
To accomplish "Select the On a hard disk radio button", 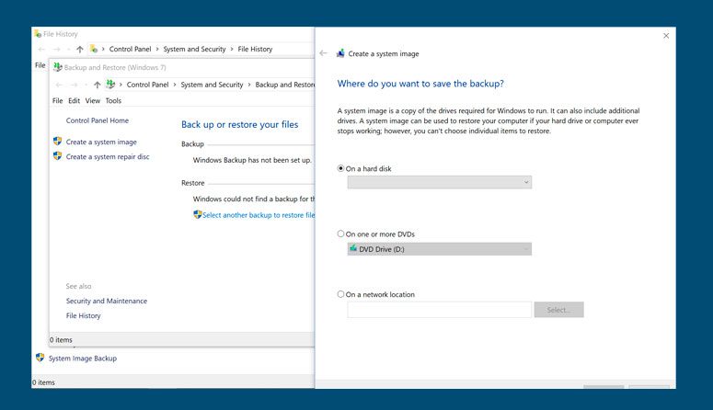I will (x=340, y=168).
